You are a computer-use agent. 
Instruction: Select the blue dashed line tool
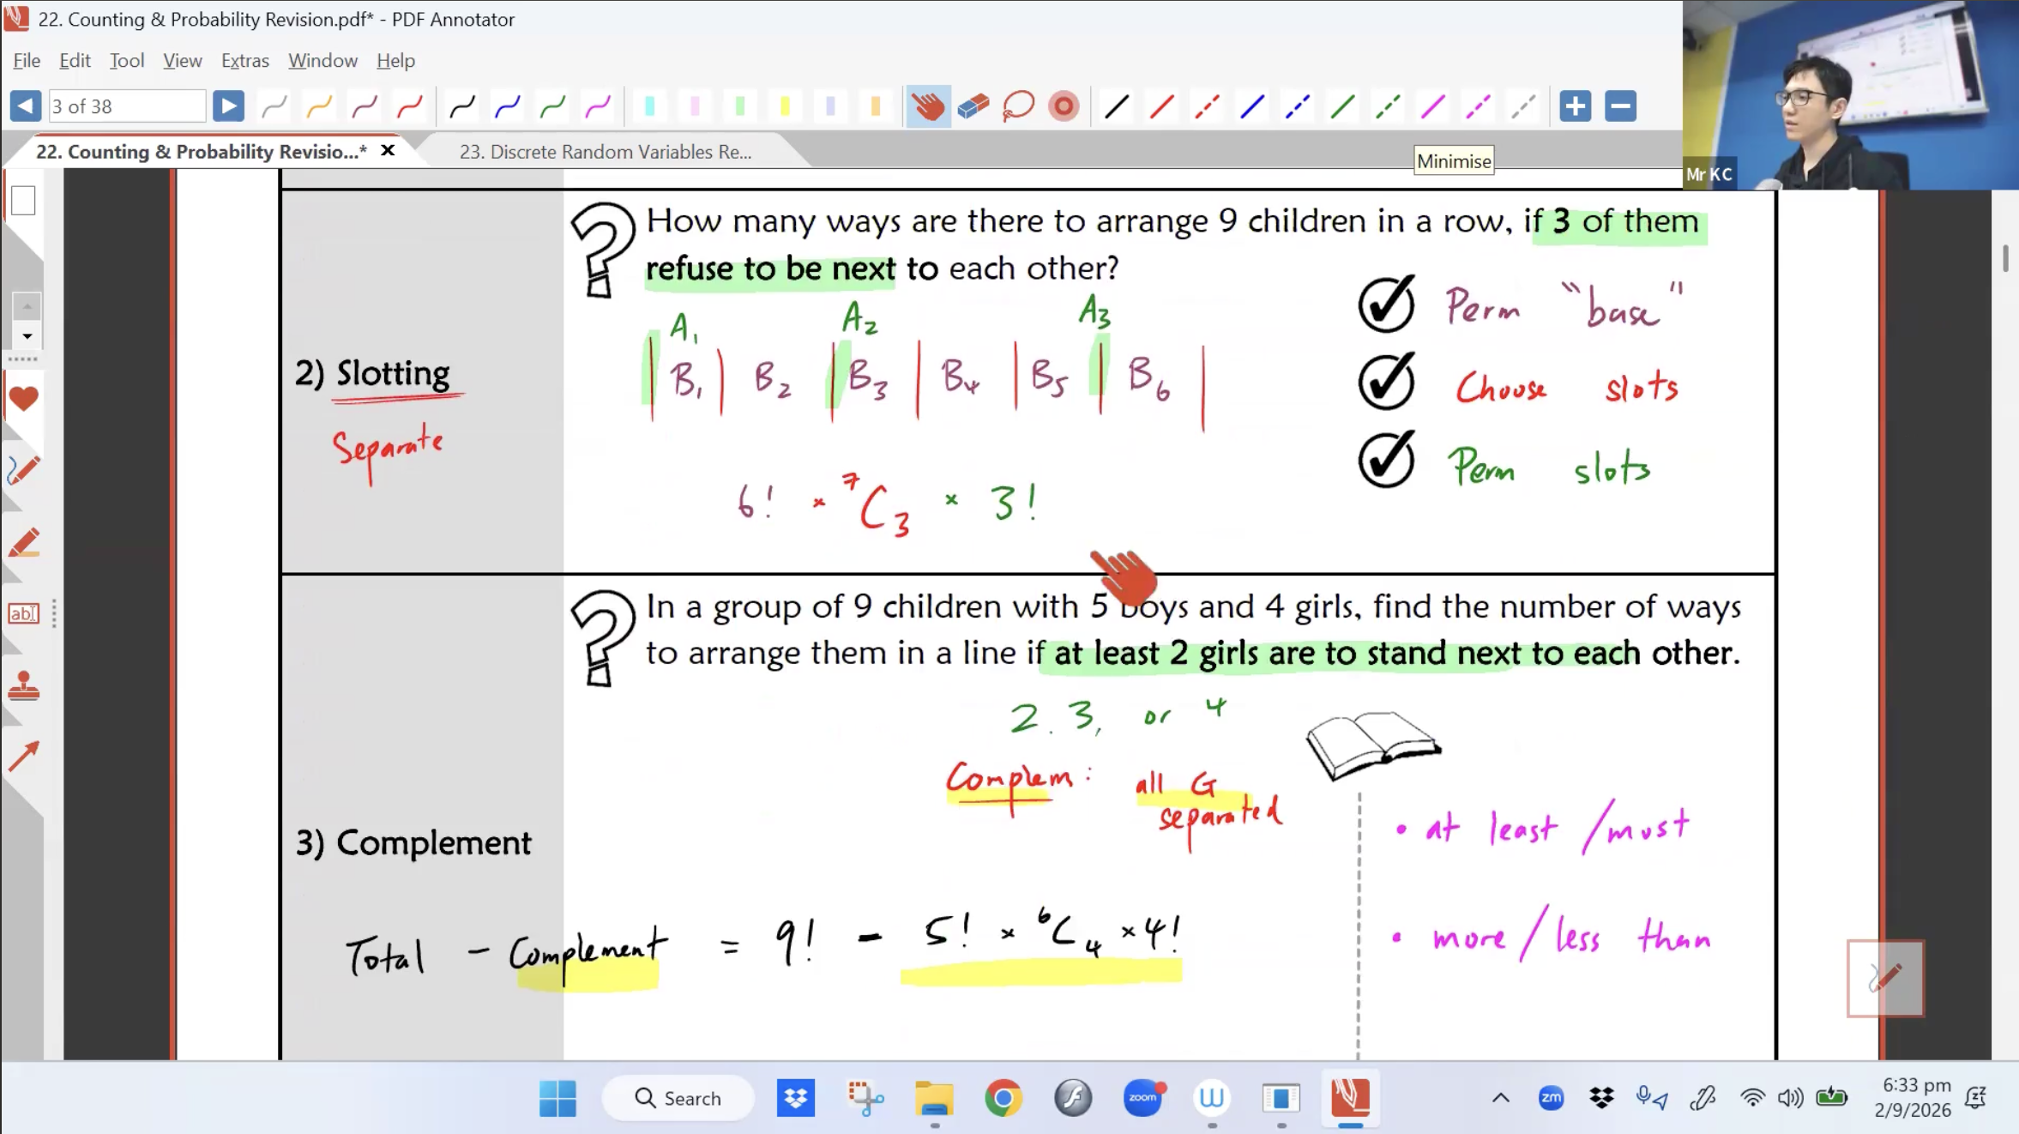tap(1297, 106)
